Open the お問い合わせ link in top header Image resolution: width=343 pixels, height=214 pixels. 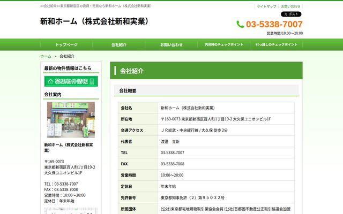pyautogui.click(x=290, y=6)
